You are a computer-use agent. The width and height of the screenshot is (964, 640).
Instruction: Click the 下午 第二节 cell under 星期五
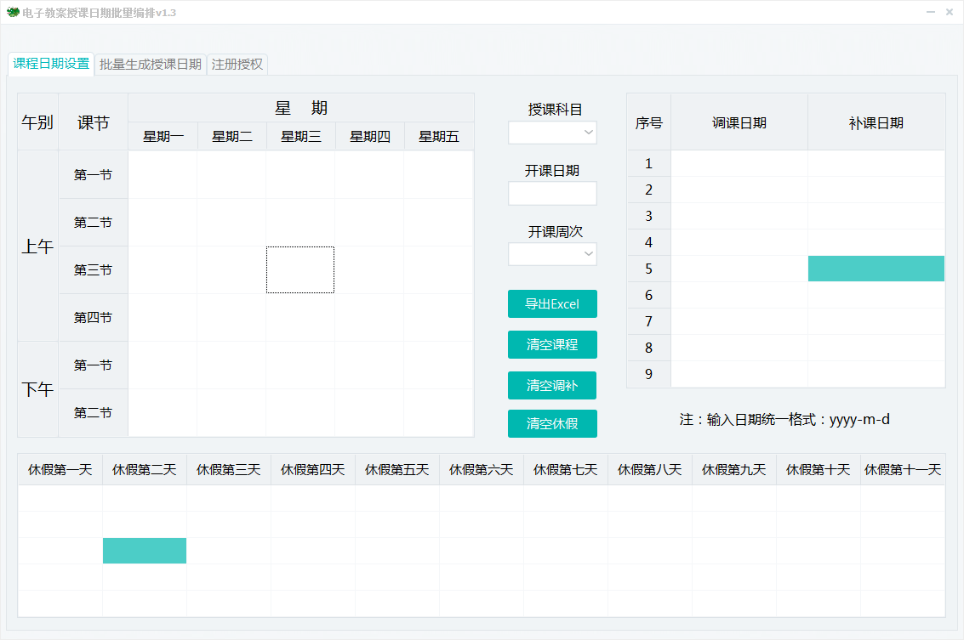437,412
